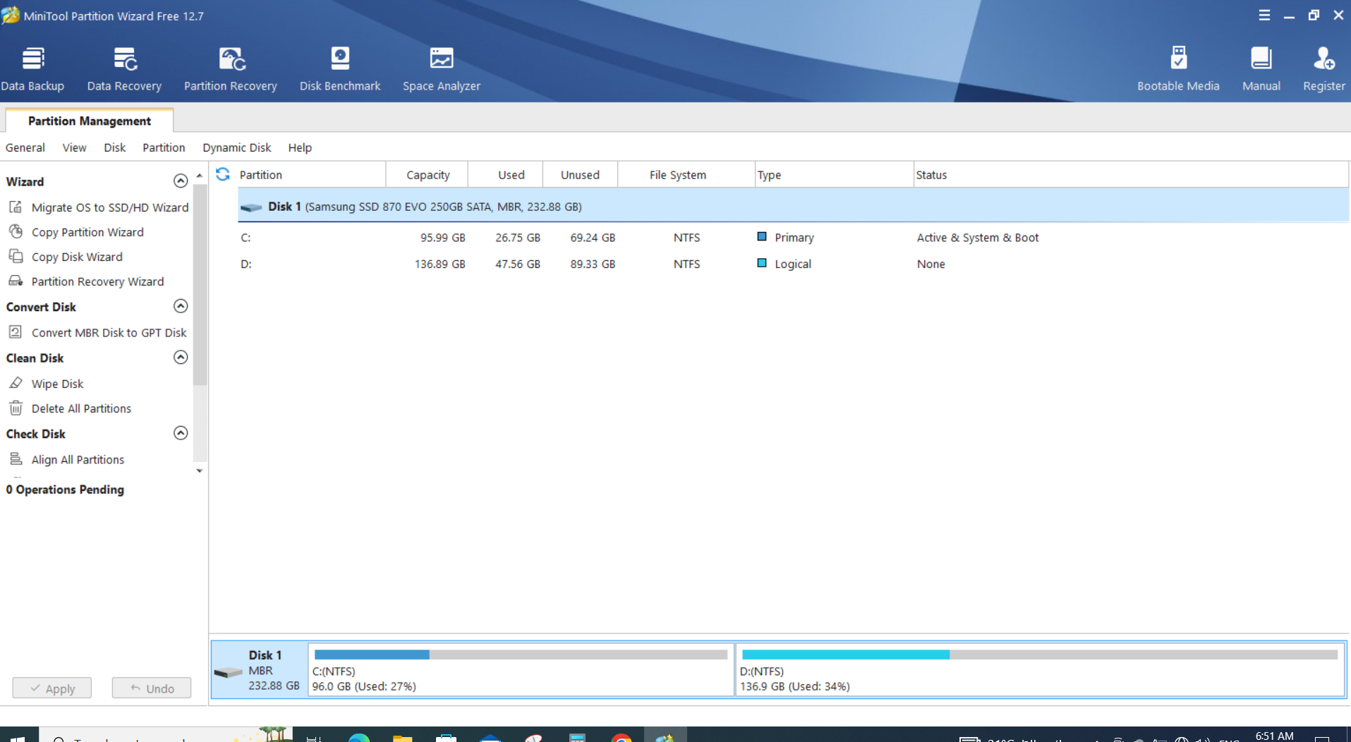The width and height of the screenshot is (1351, 742).
Task: Click the Apply button
Action: (x=52, y=688)
